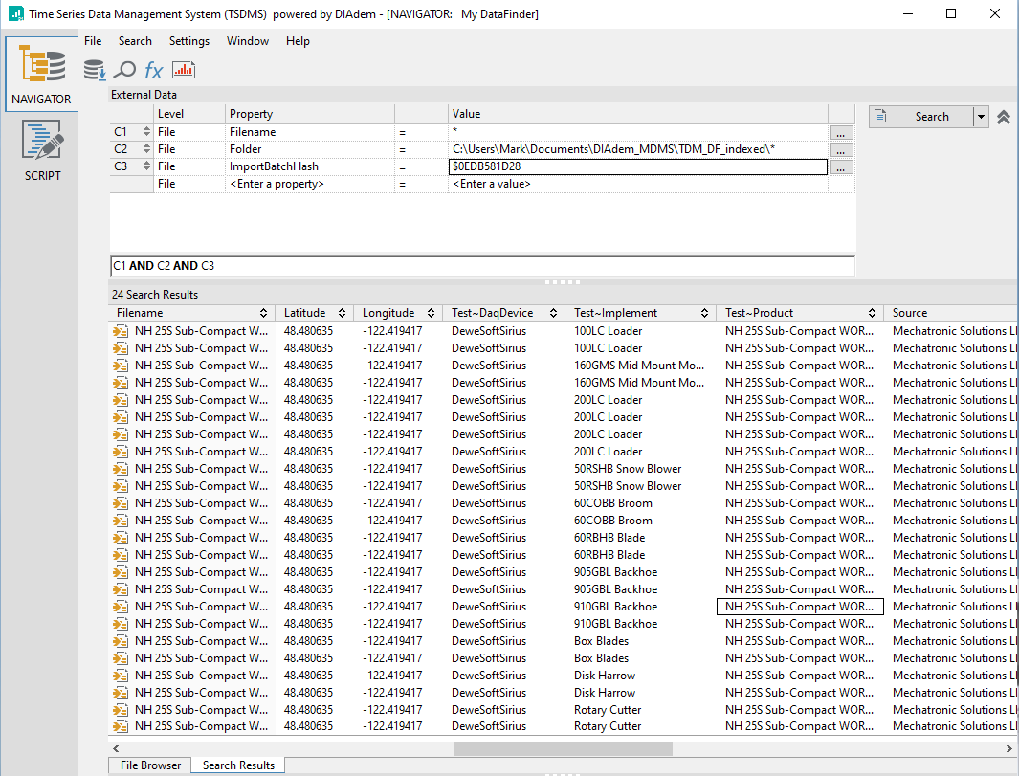Open the Settings menu
This screenshot has height=776, width=1019.
(188, 41)
